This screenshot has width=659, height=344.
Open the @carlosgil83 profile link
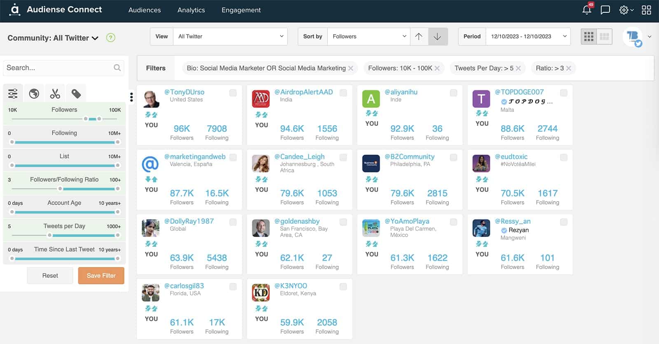coord(184,286)
